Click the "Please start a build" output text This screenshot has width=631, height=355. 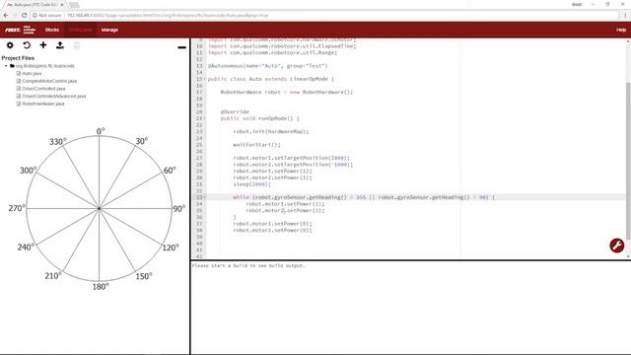(x=248, y=265)
